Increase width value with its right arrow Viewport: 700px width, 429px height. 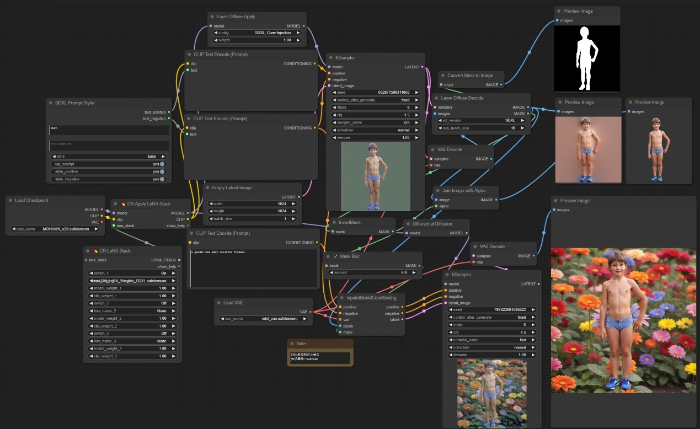(298, 203)
